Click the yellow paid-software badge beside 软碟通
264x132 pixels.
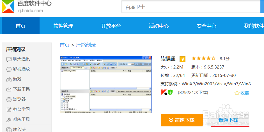pos(183,59)
